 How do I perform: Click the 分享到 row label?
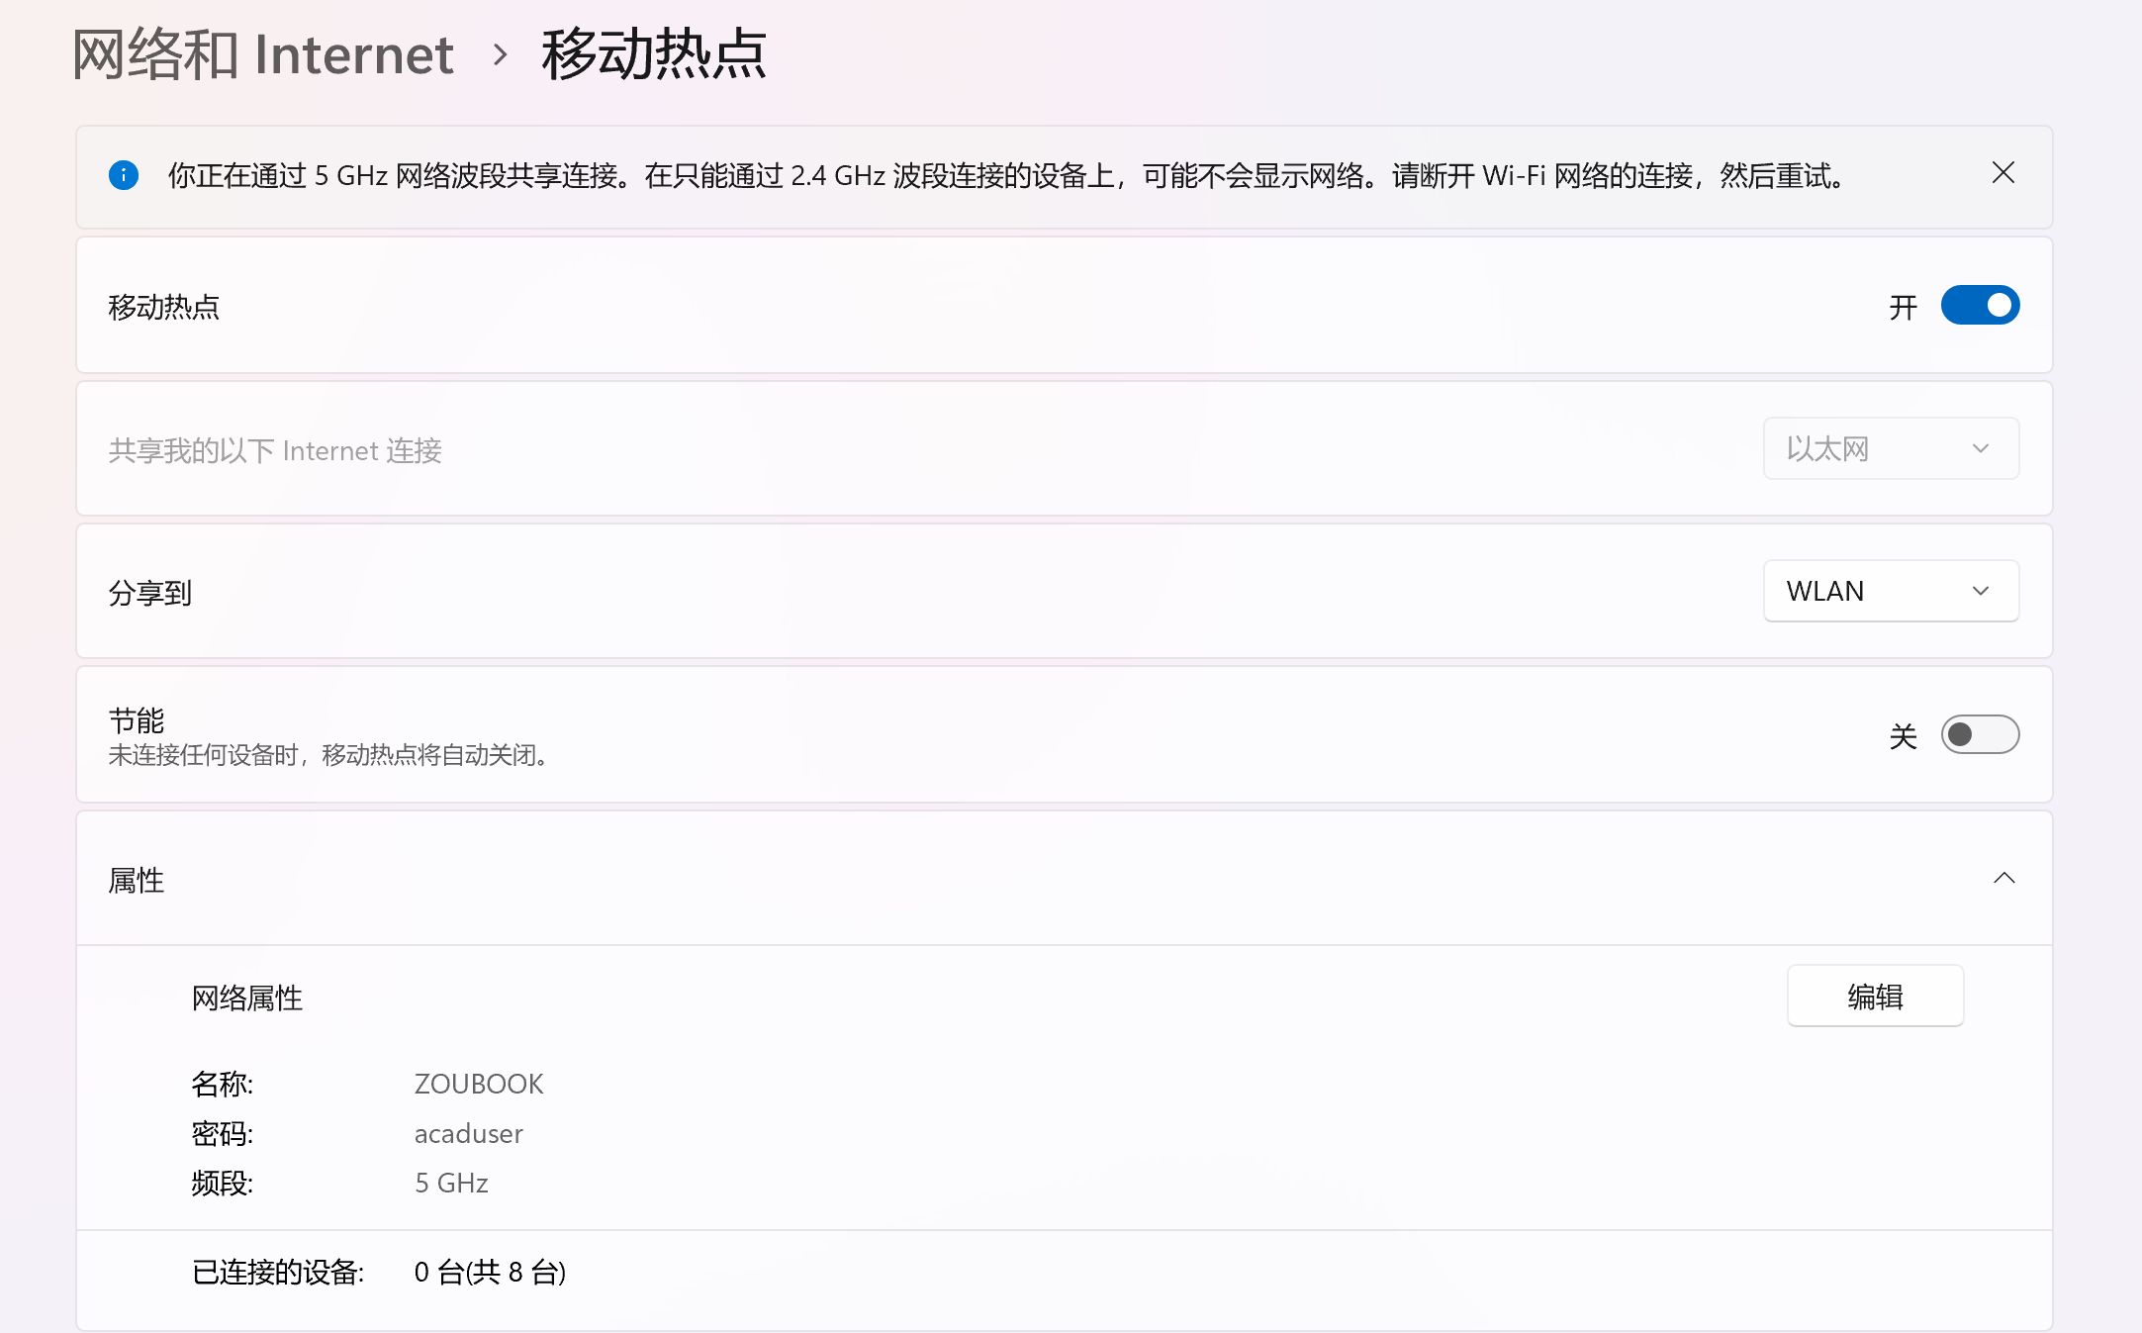pyautogui.click(x=150, y=594)
